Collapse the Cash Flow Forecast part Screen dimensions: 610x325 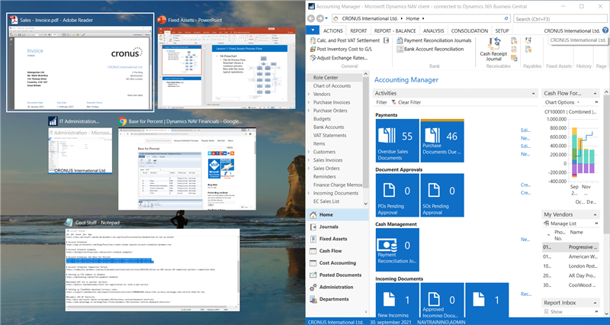click(x=595, y=94)
